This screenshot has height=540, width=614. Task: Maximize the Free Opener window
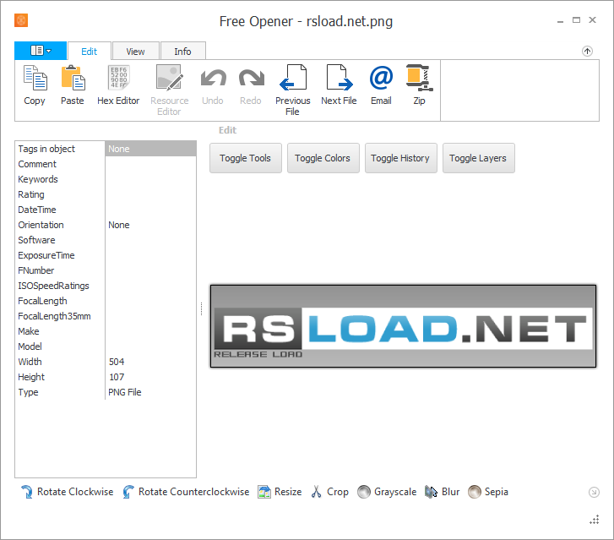[576, 20]
